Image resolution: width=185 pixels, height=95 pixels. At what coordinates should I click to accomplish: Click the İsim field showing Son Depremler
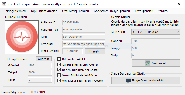84,37
